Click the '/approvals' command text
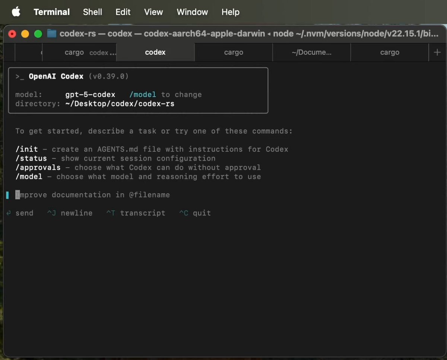The image size is (447, 360). coord(38,168)
